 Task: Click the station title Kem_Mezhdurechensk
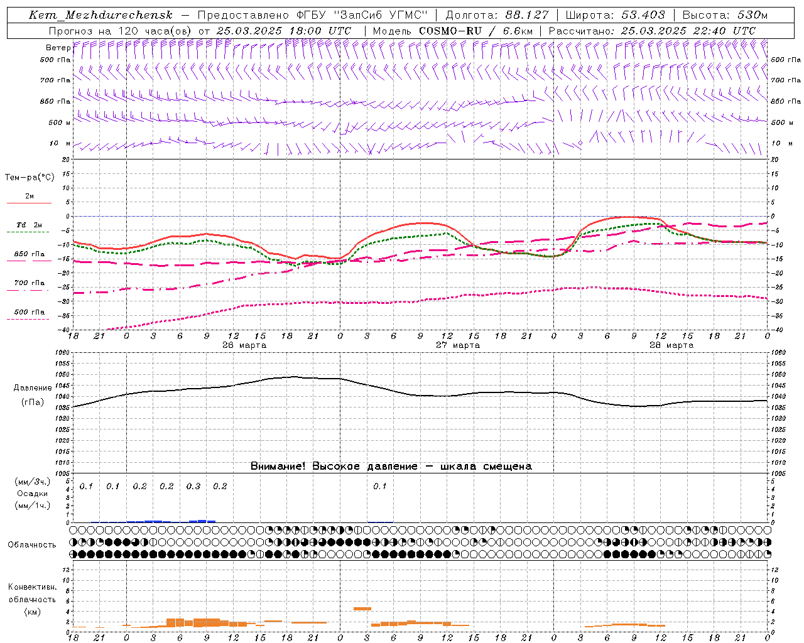click(100, 15)
